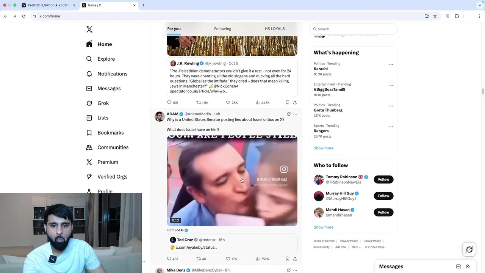
Task: Open more options for Greta Thunberg trend
Action: (x=391, y=106)
